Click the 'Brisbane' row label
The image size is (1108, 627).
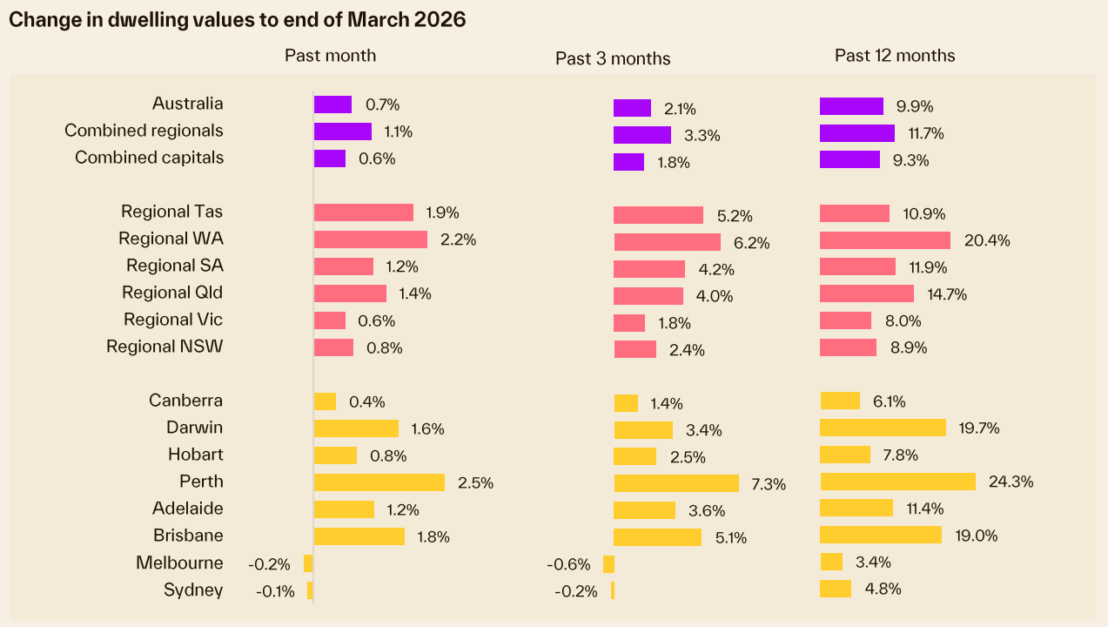click(x=188, y=536)
